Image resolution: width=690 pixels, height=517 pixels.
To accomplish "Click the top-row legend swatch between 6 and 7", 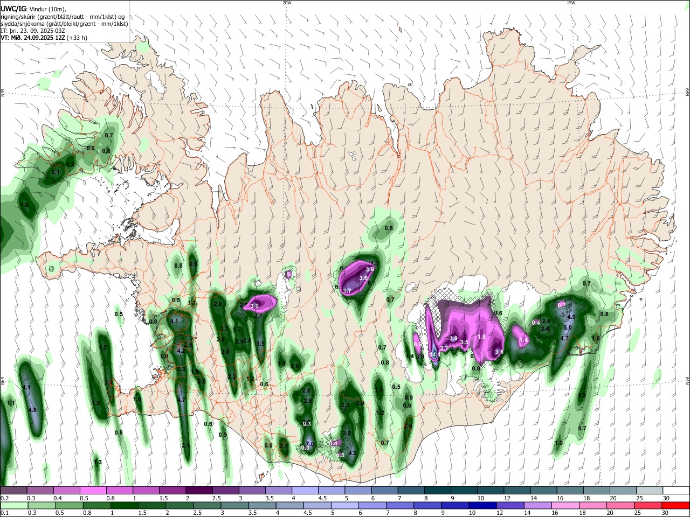I will click(384, 491).
